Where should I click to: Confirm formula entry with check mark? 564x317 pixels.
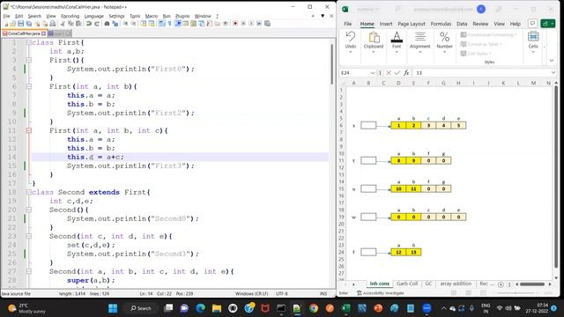point(397,73)
